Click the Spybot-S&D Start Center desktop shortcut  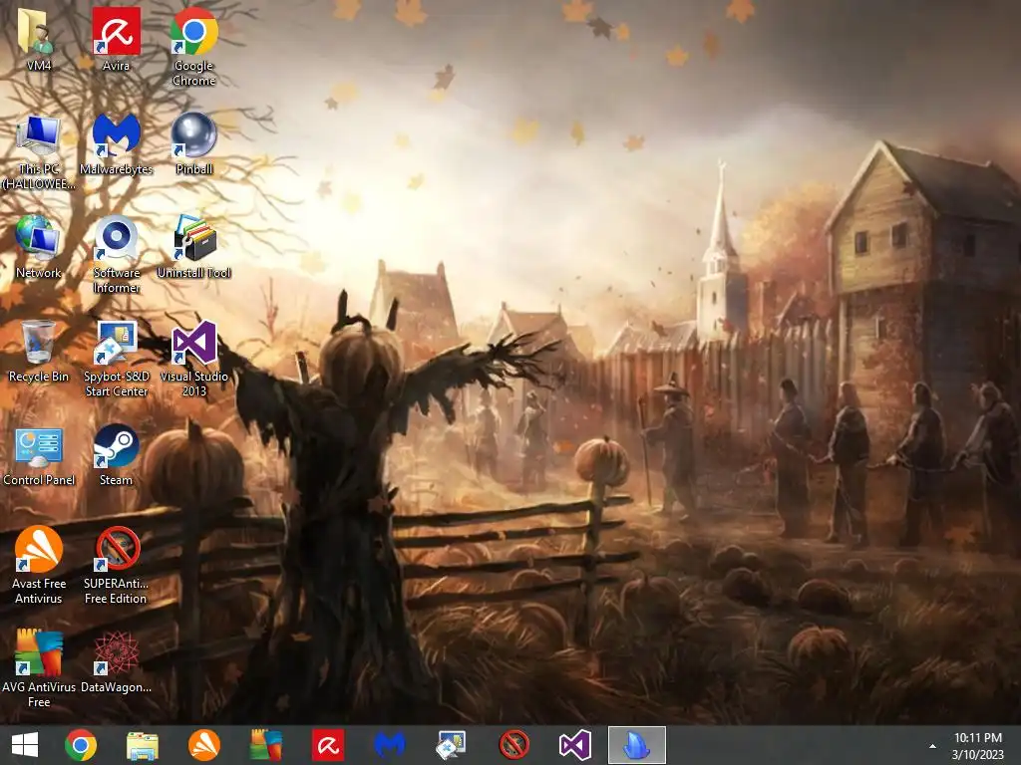[116, 359]
